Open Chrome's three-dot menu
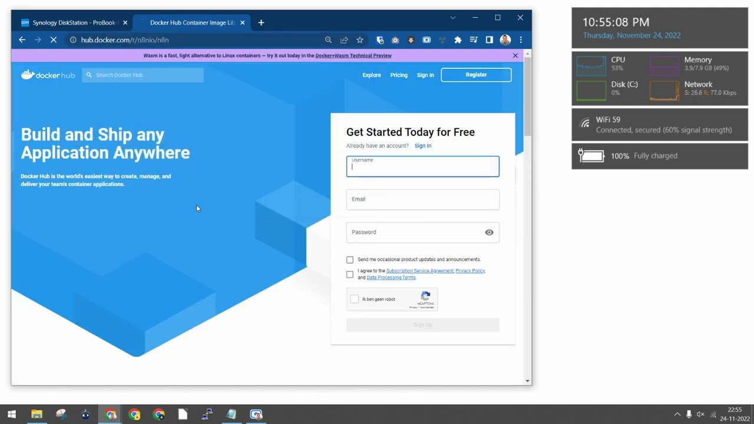This screenshot has width=754, height=424. tap(521, 40)
